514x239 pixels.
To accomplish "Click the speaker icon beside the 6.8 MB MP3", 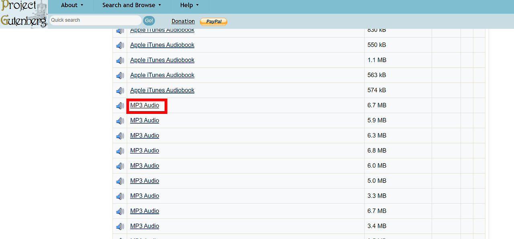I will [120, 151].
